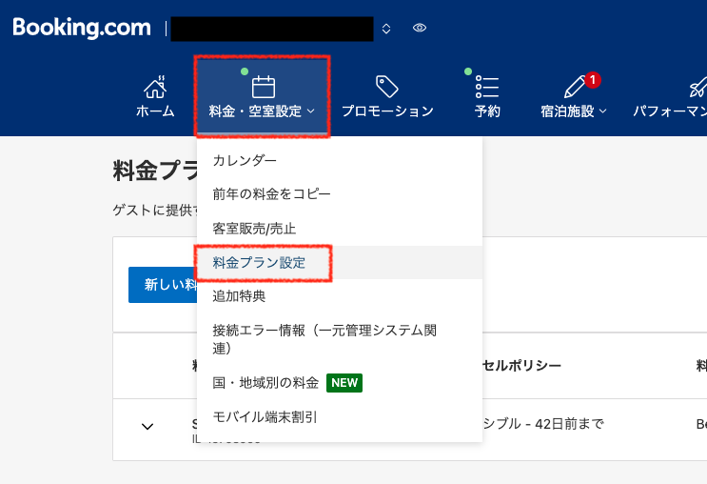Click the Booking.com logo
Screen dimensions: 707x484
pos(83,28)
